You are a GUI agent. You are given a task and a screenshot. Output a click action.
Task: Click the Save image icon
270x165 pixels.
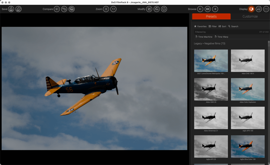11,9
